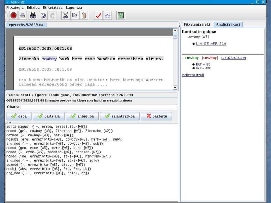Open L-A-IZE-ARR-219 link beside [cowboy]
271x203 pixels.
233,58
